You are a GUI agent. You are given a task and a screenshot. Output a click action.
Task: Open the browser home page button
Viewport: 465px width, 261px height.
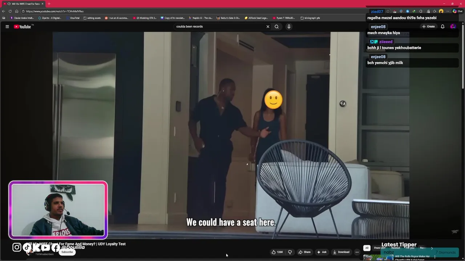(x=17, y=11)
